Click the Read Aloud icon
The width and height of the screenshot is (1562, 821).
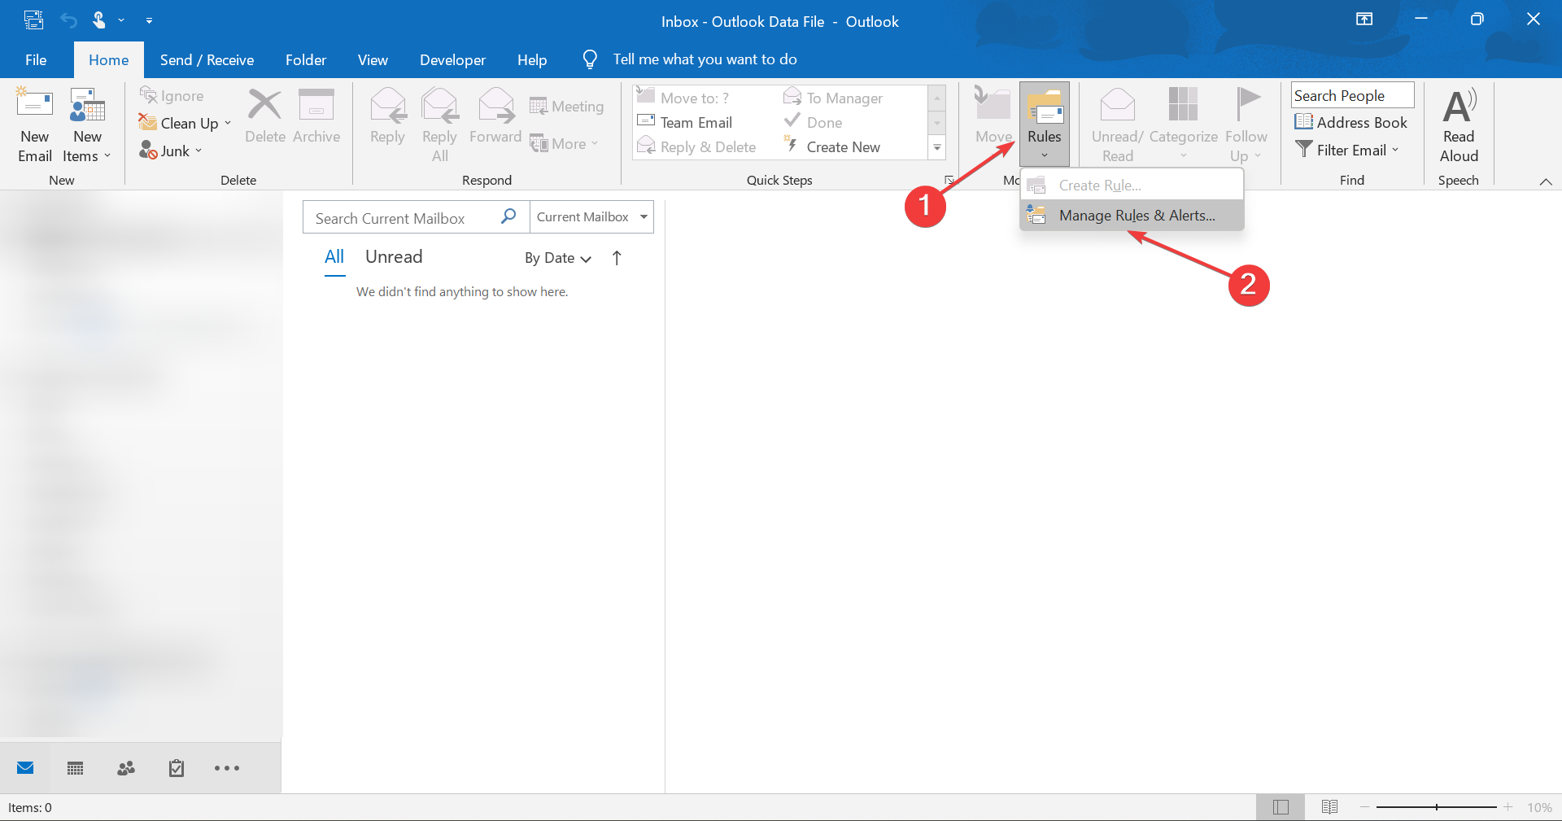(x=1459, y=107)
